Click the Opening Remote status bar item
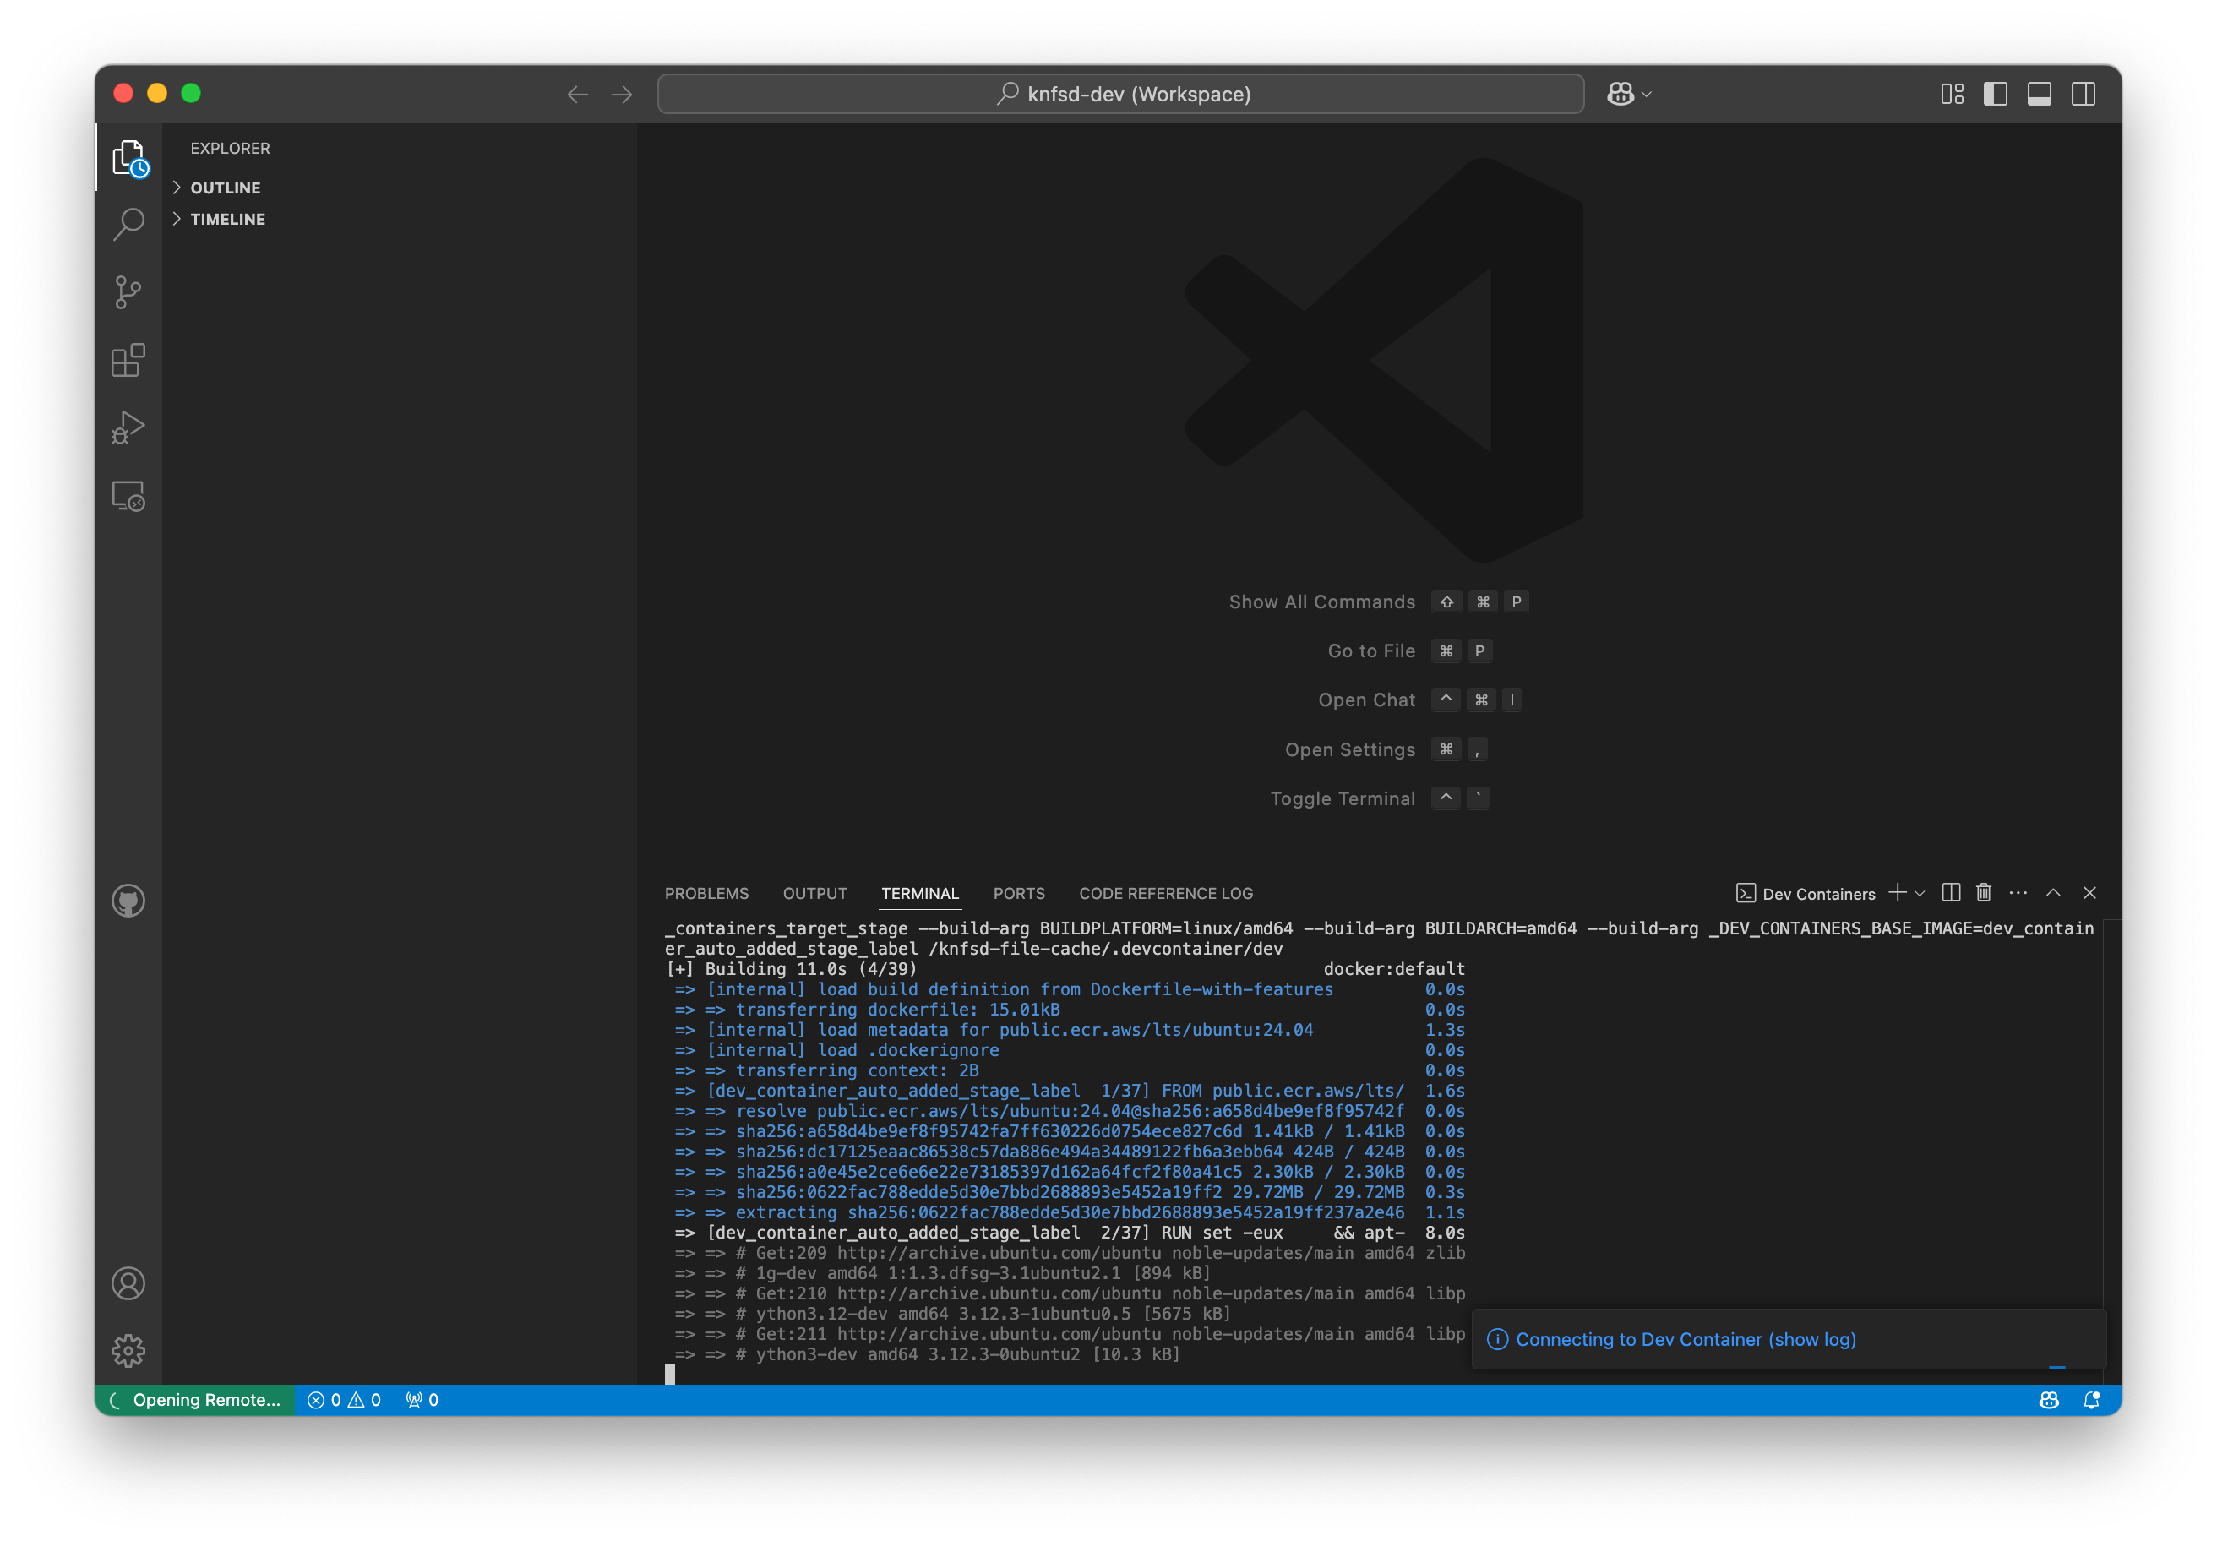2217x1541 pixels. 195,1400
